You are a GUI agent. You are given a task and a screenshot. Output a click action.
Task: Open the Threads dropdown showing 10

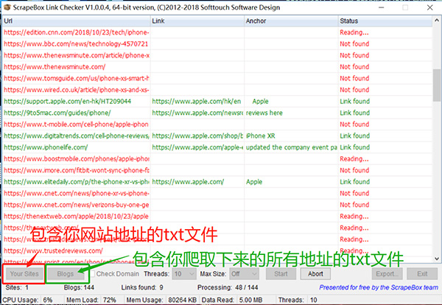coord(184,274)
